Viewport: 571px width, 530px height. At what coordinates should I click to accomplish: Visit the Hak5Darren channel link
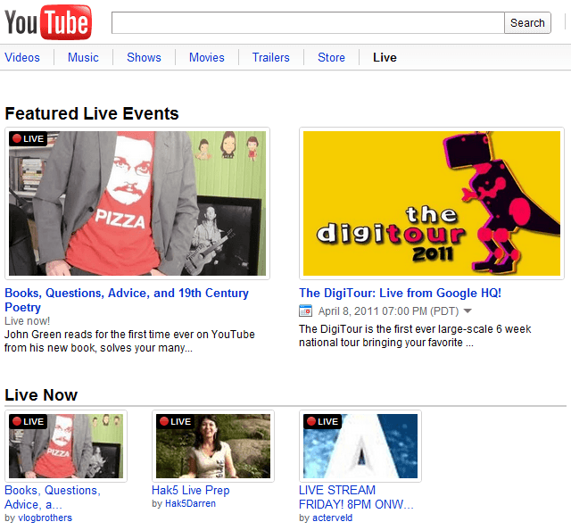coord(190,503)
